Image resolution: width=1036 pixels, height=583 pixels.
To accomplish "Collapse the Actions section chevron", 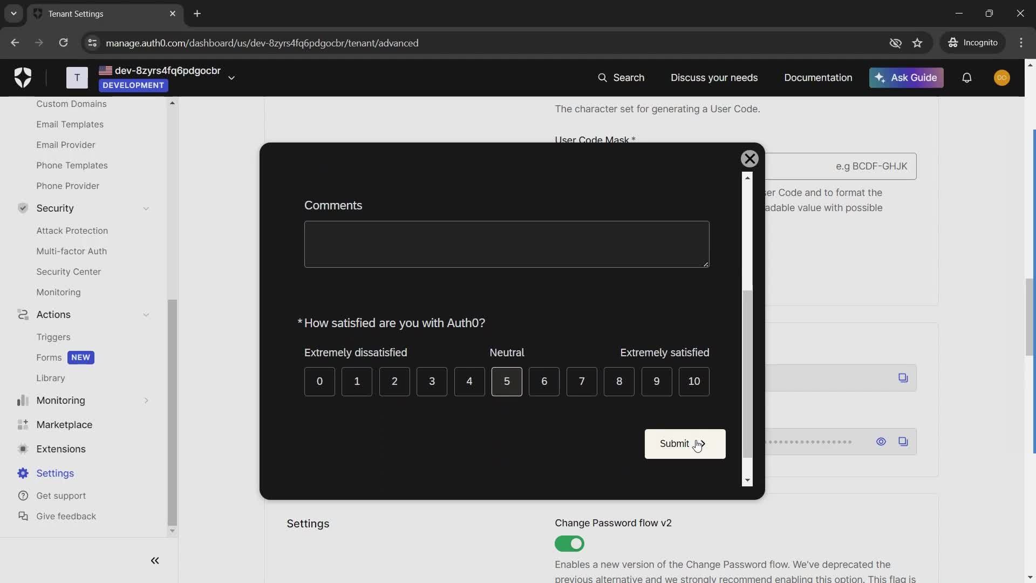I will [x=146, y=315].
